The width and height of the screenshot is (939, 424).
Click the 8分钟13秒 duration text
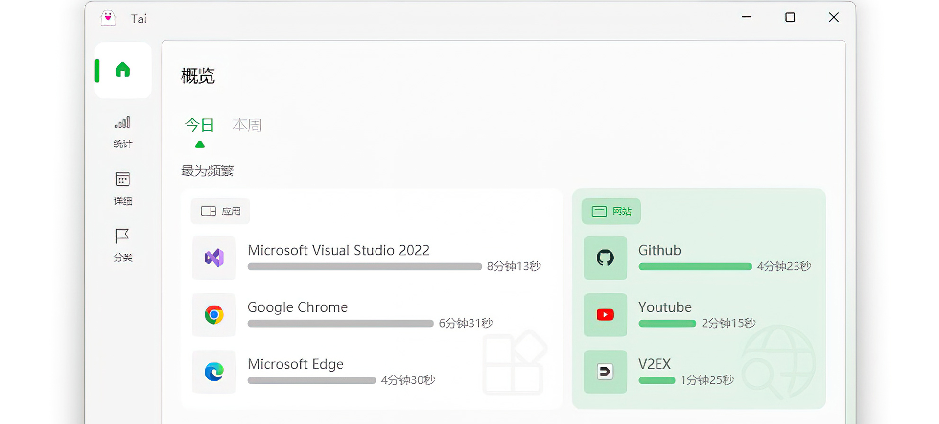514,266
